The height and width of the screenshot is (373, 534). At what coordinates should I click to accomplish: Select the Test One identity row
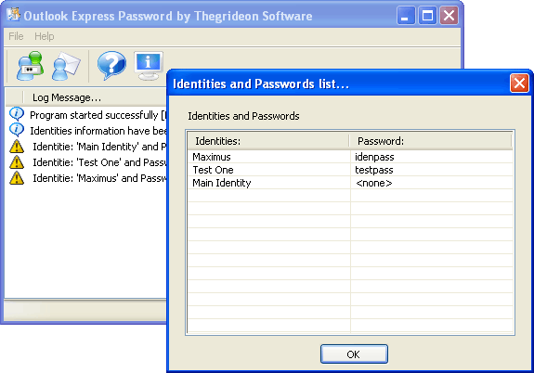pyautogui.click(x=350, y=170)
